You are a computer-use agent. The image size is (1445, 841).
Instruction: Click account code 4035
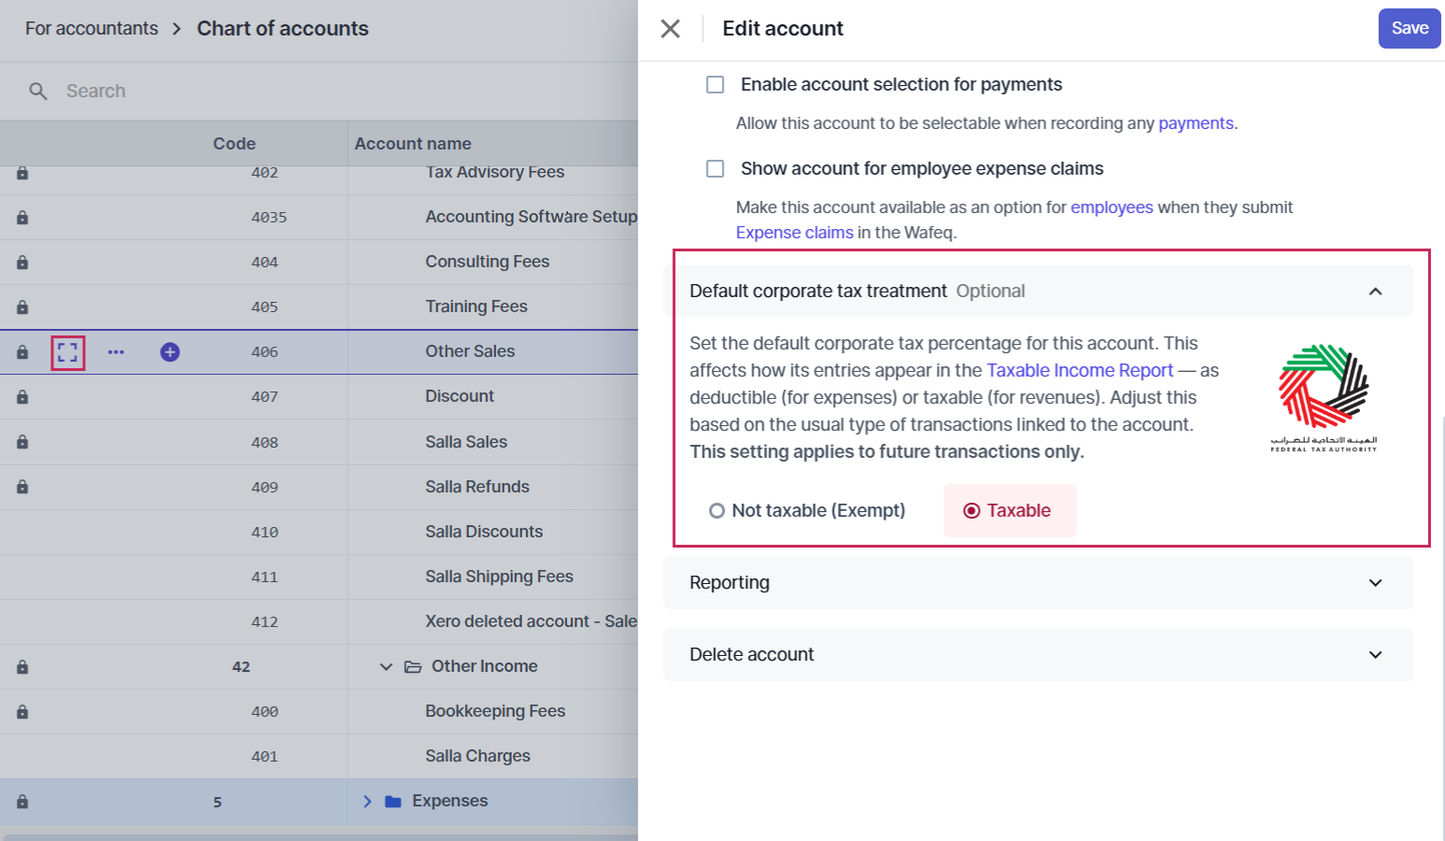(x=269, y=218)
